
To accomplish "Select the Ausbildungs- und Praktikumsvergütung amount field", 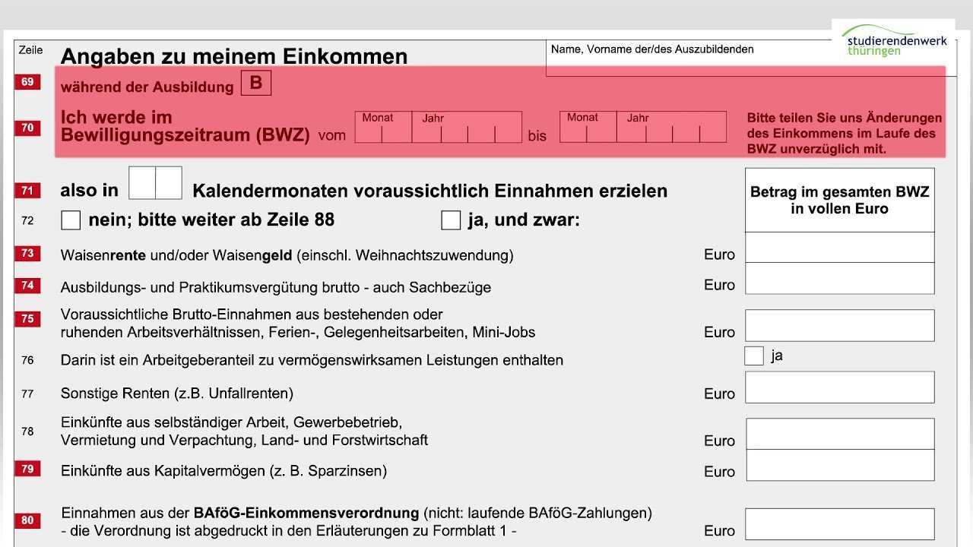I will [839, 279].
